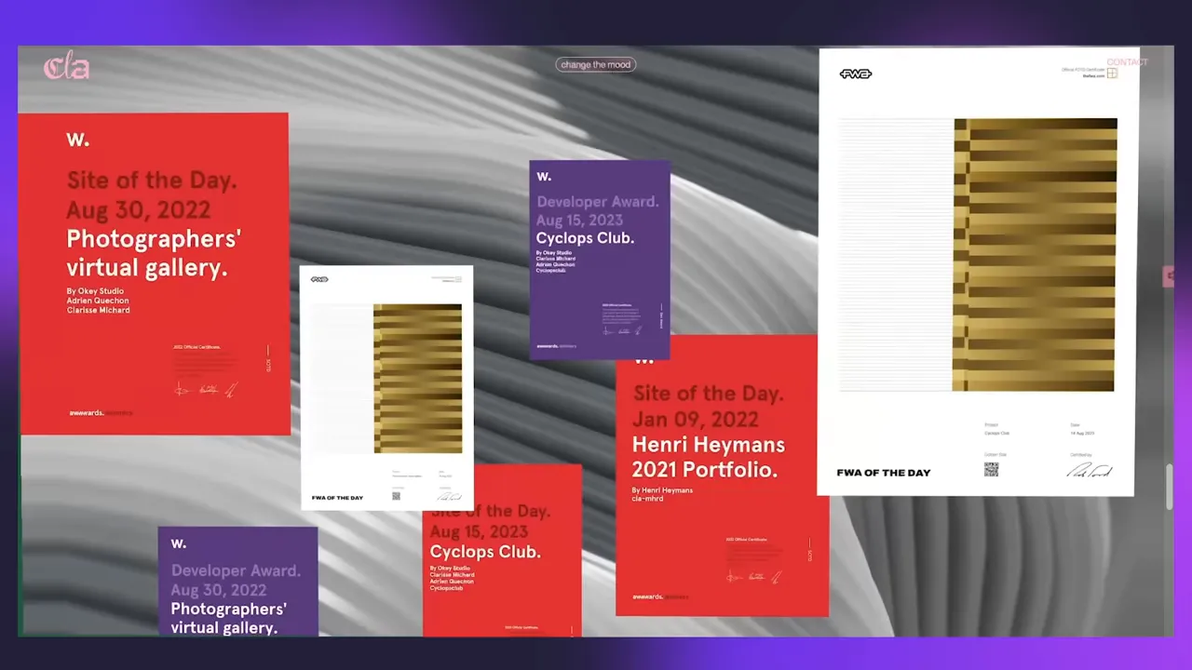The image size is (1192, 670).
Task: Click the "By Henri Heymans" credit line
Action: (662, 490)
